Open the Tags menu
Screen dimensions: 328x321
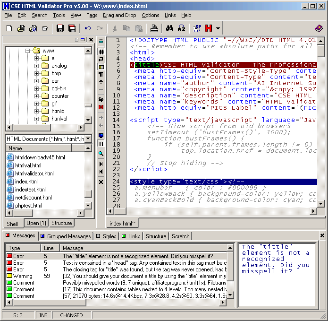click(92, 15)
